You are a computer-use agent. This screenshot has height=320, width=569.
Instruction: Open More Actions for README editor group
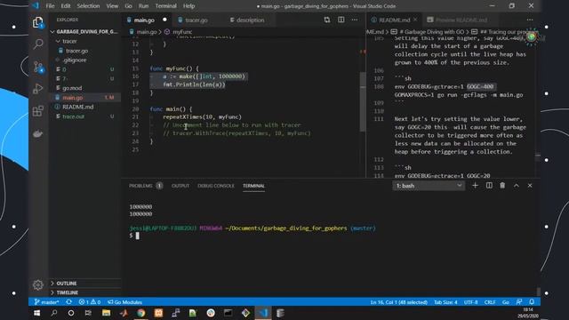click(x=530, y=20)
